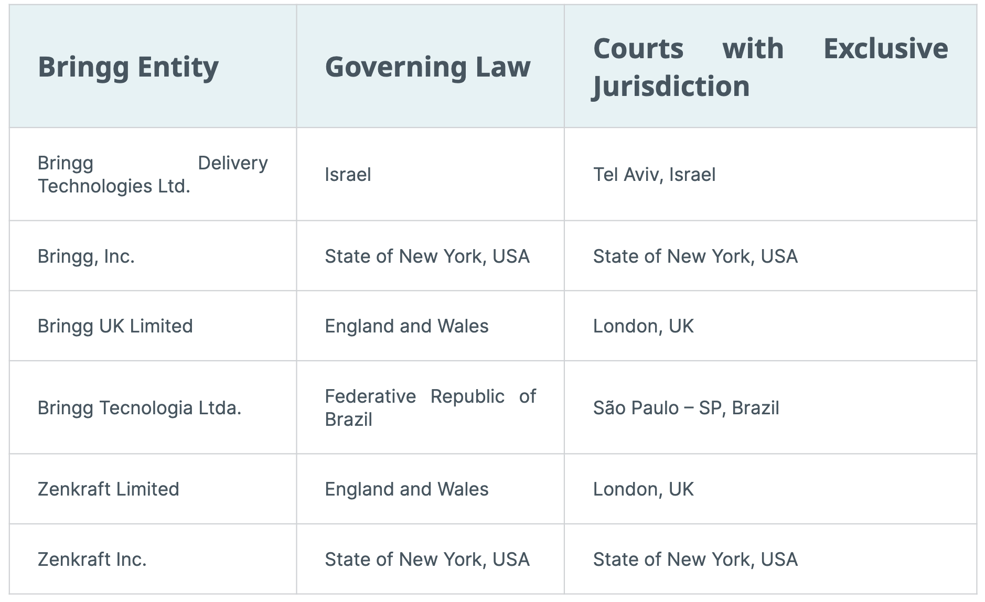Click Zenkraft Inc. jurisdiction State of New York
985x602 pixels.
(695, 560)
